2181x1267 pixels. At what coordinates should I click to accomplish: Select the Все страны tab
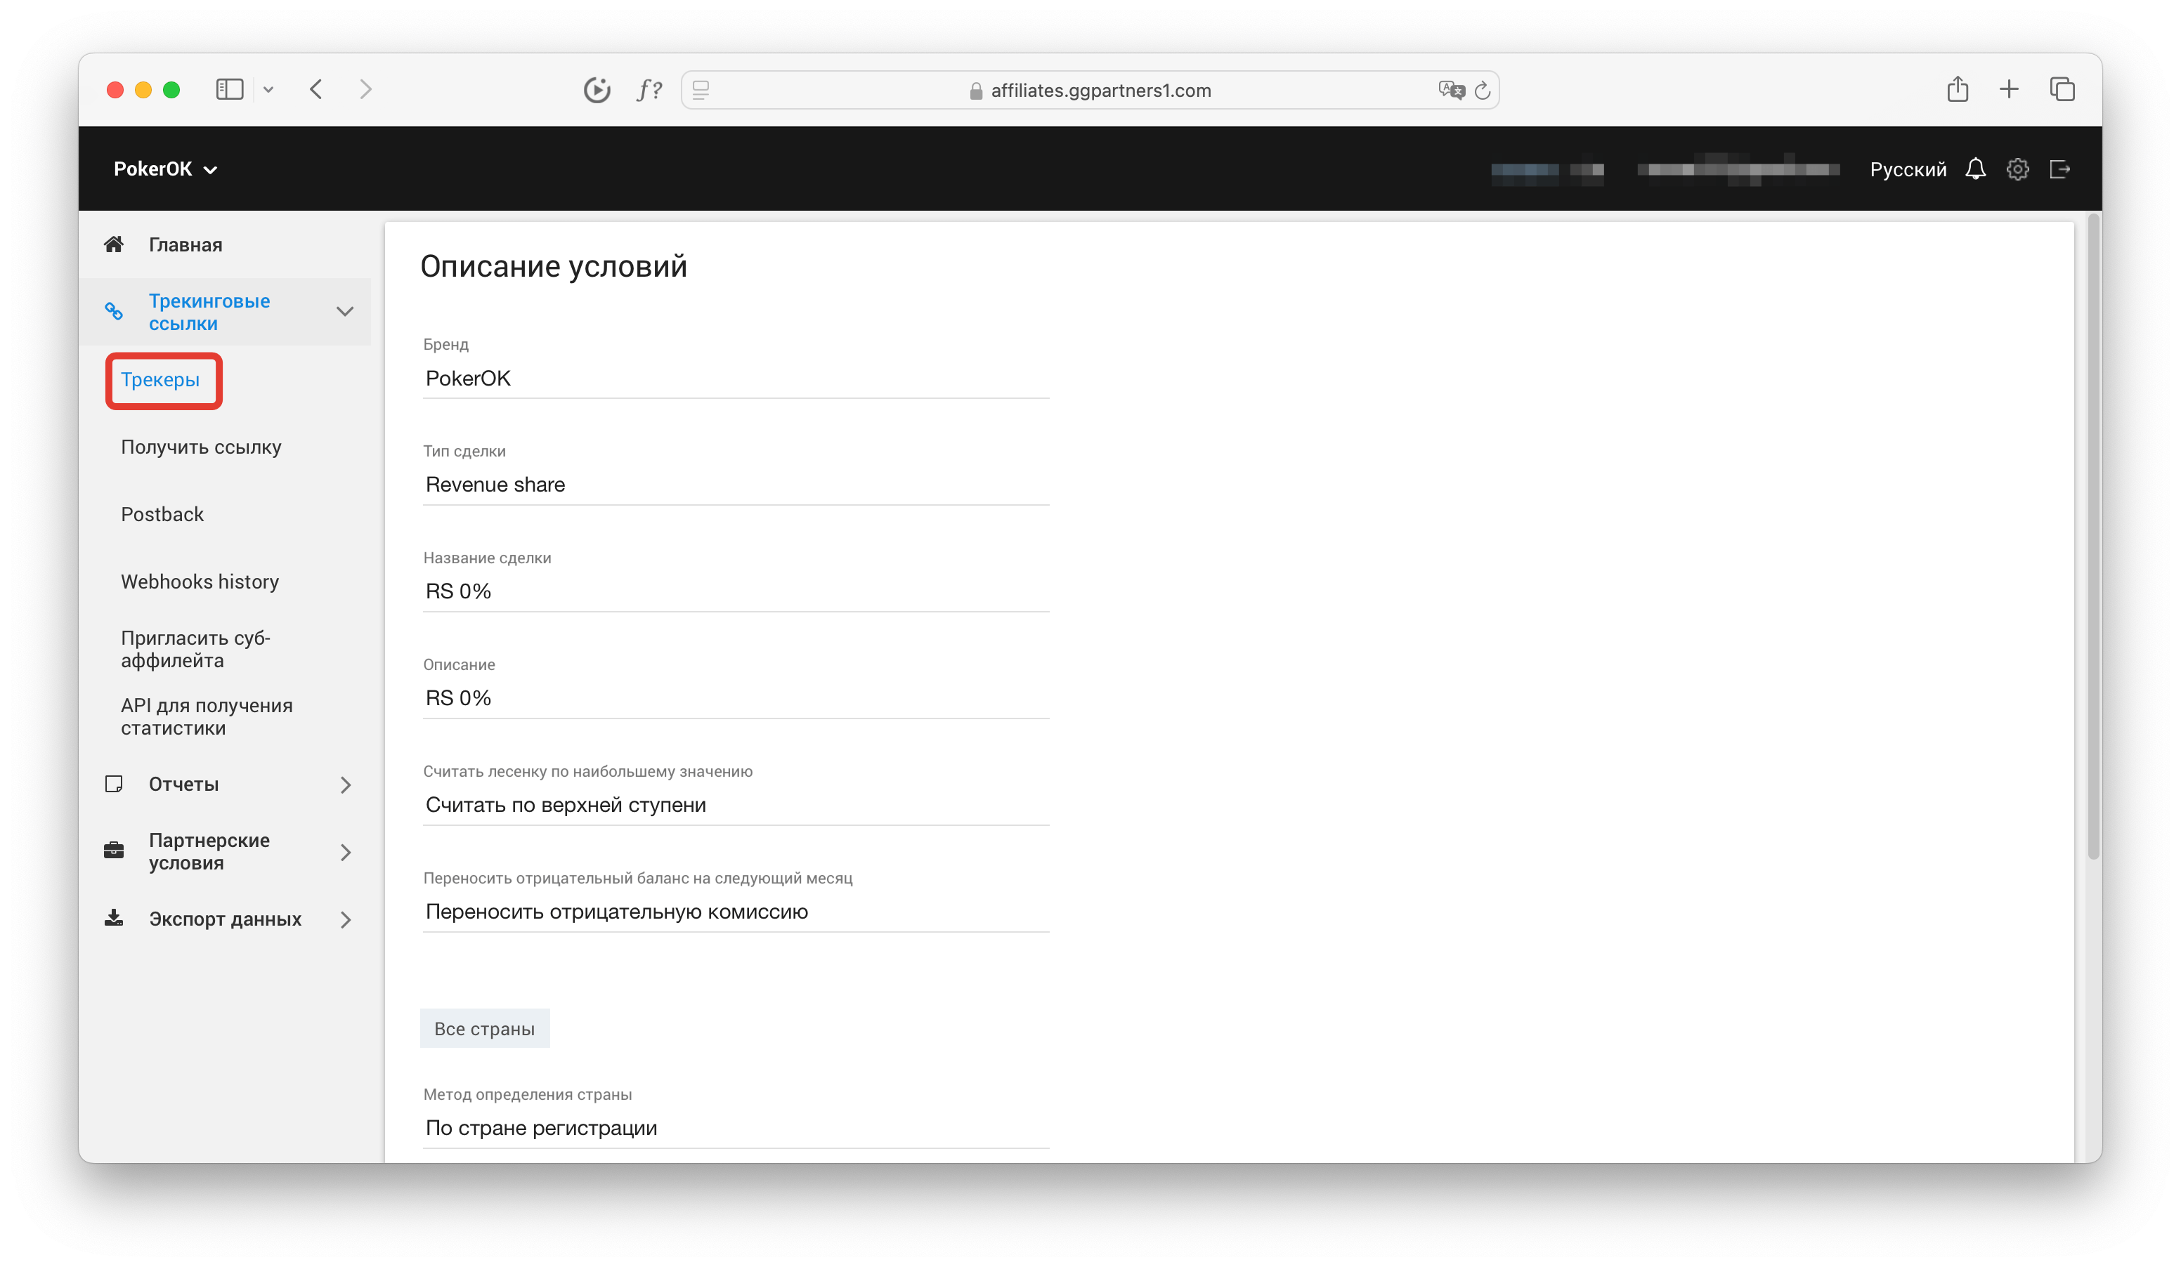(485, 1028)
